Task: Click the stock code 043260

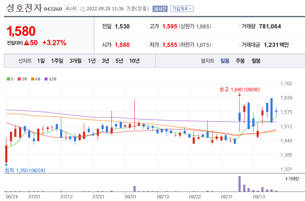Action: click(x=53, y=9)
